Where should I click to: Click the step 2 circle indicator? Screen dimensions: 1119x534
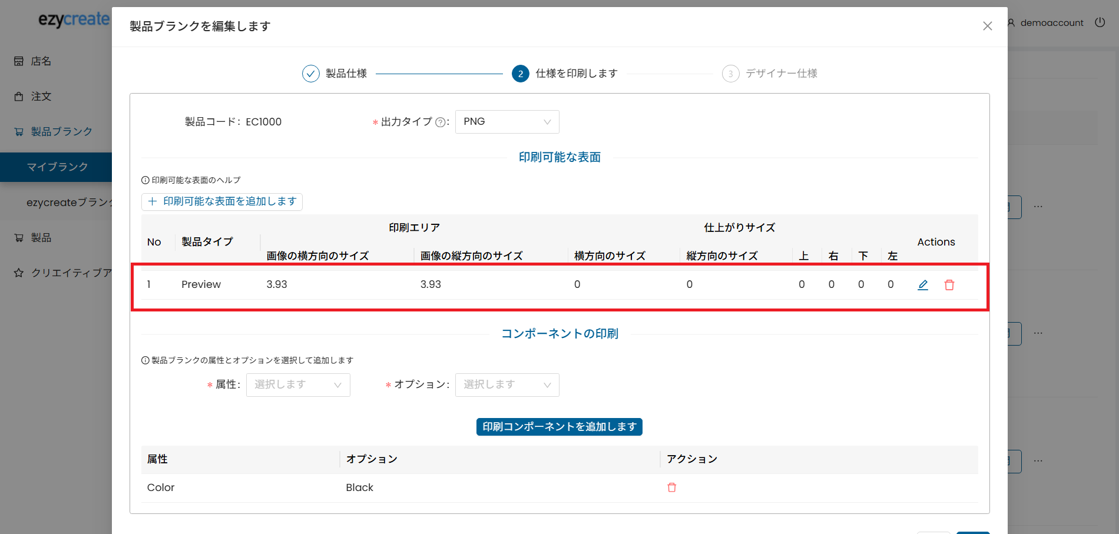[x=521, y=74]
